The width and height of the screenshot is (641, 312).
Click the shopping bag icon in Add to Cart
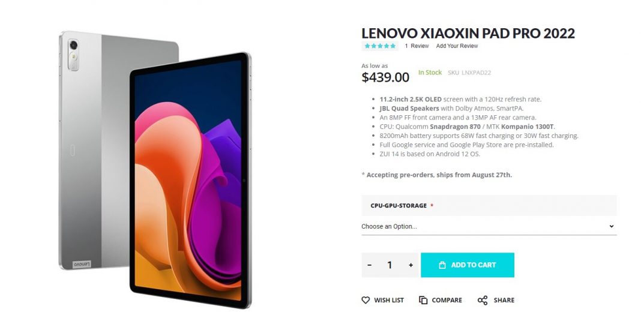coord(442,265)
